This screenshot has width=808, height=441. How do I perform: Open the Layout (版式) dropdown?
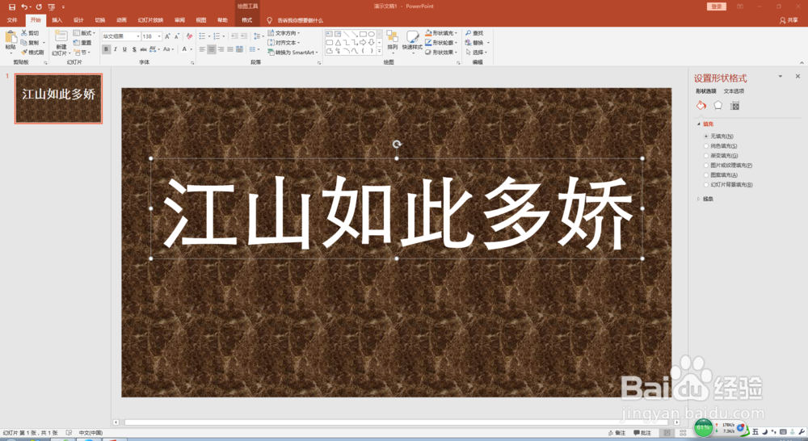pos(85,33)
